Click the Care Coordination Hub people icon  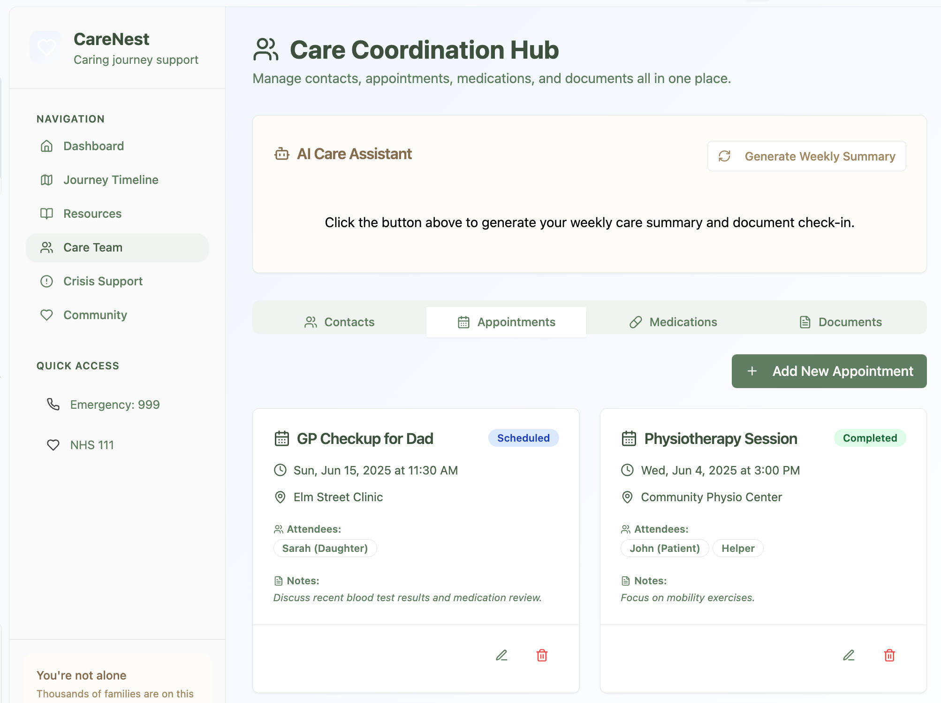coord(266,50)
